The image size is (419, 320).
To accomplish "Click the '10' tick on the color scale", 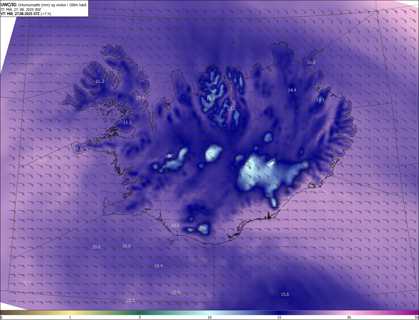I will (x=209, y=317).
